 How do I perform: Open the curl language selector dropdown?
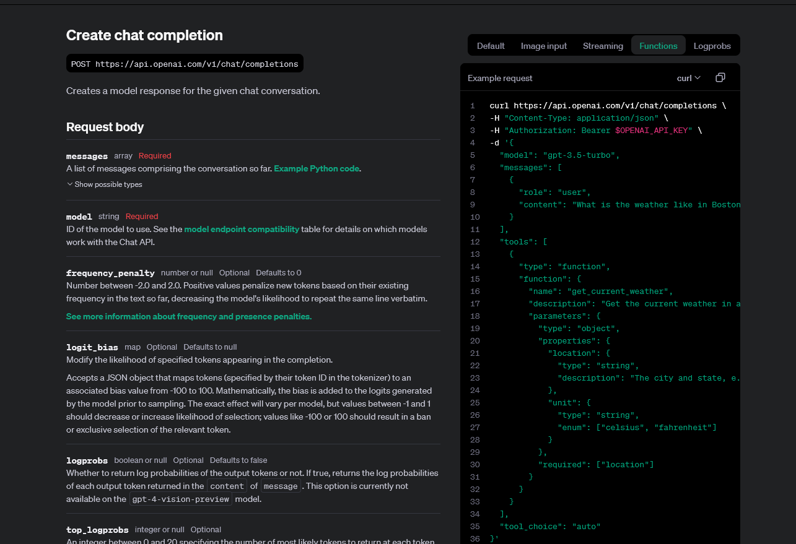pos(688,78)
